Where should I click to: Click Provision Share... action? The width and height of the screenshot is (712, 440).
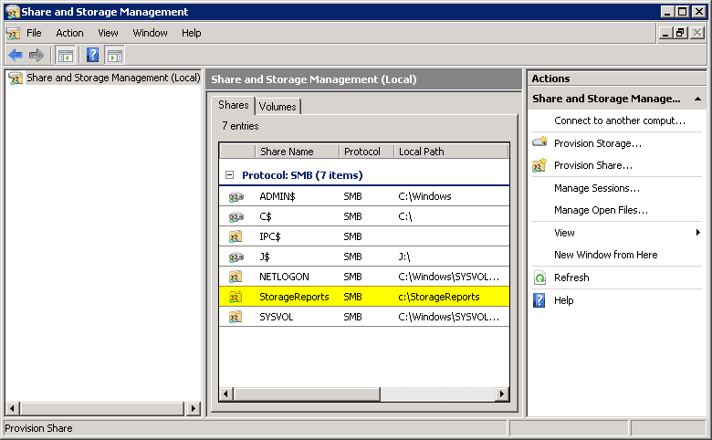593,165
